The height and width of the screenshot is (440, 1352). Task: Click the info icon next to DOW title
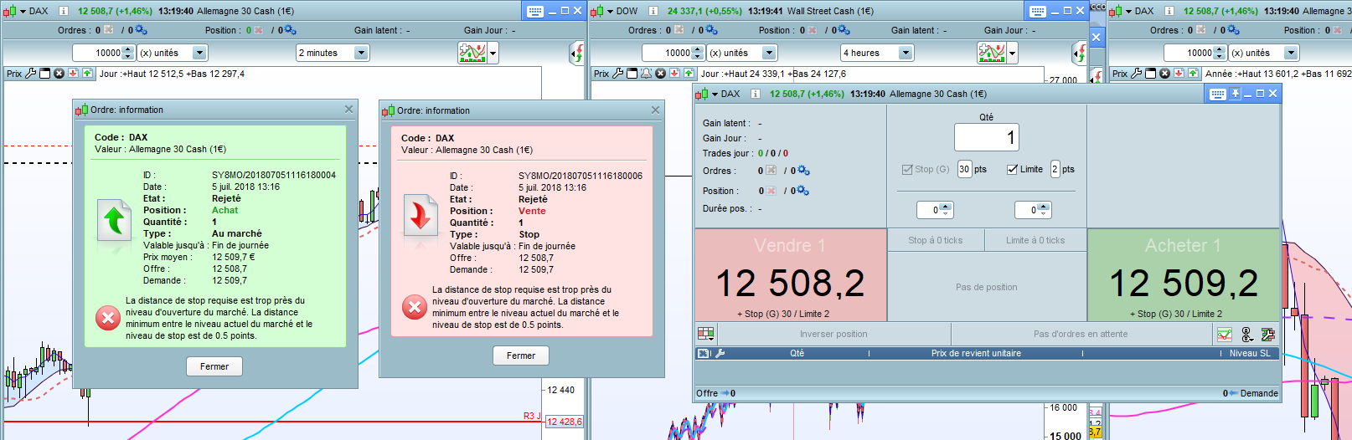(652, 11)
